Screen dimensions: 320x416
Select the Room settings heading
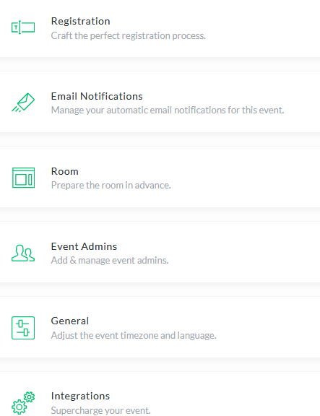click(x=65, y=171)
